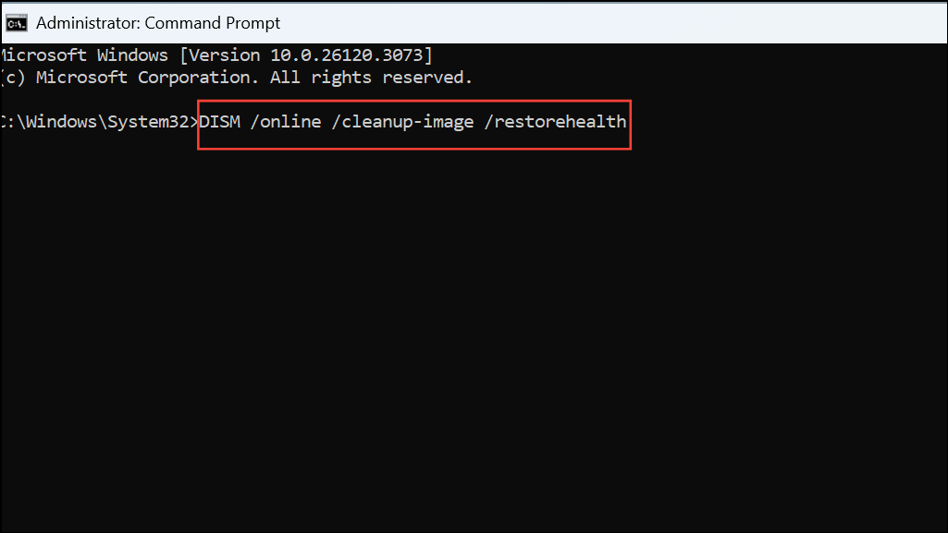
Task: Click the "Microsoft" word on the copyright line
Action: point(81,78)
